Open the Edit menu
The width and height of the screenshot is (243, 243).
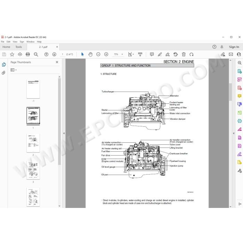click(8, 42)
